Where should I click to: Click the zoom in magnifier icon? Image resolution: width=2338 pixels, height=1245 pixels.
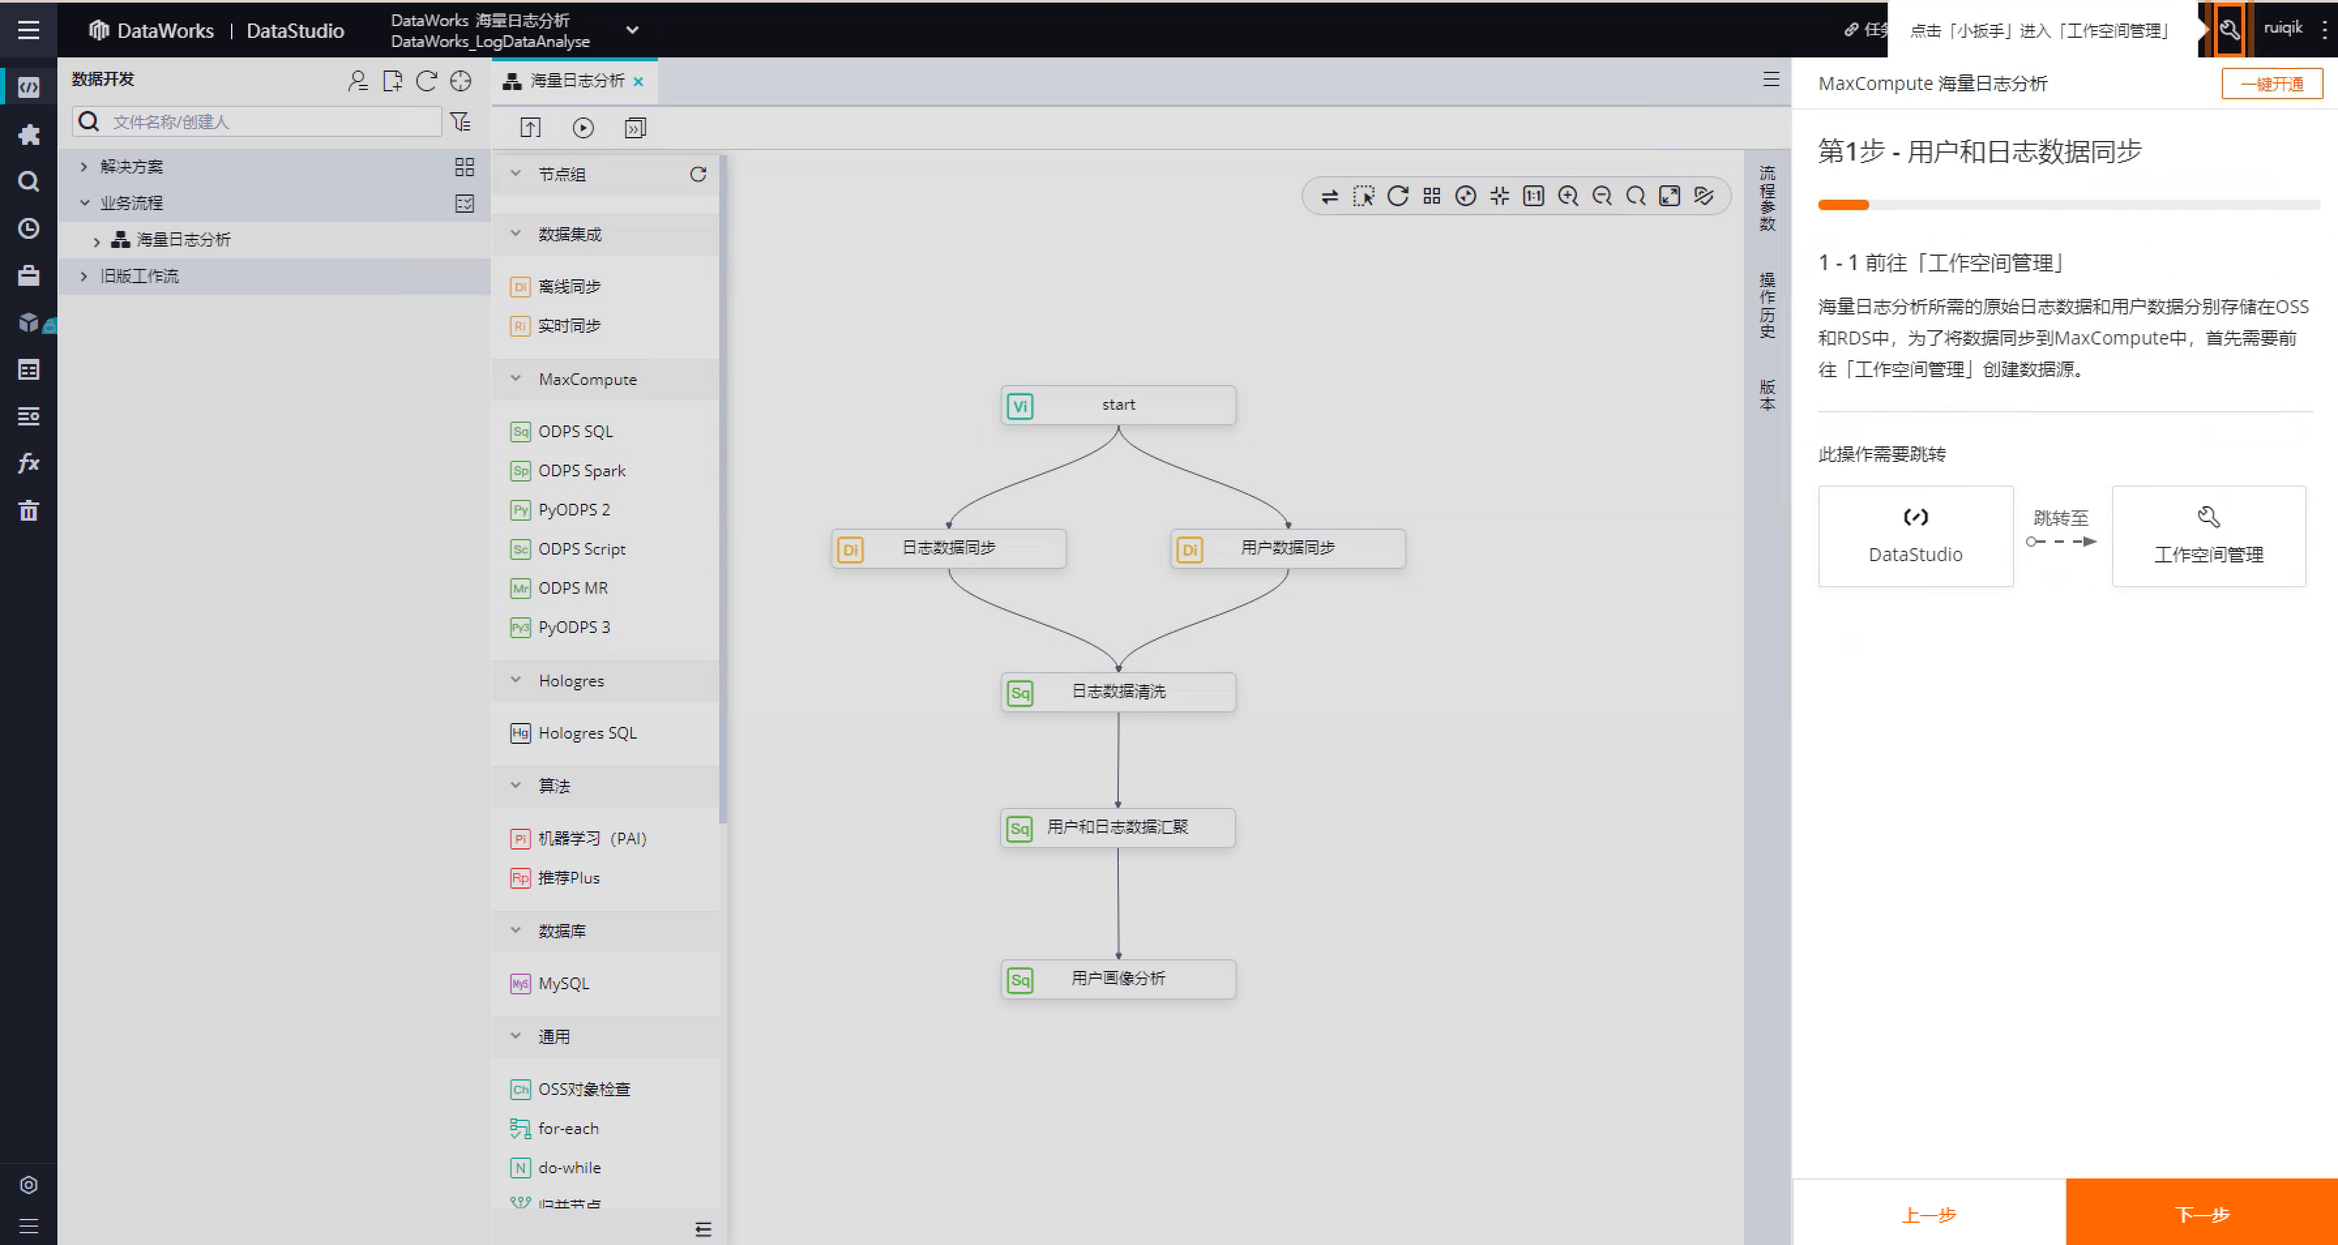[x=1567, y=196]
